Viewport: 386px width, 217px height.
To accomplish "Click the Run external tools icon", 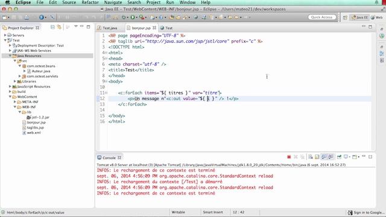I will click(x=142, y=17).
